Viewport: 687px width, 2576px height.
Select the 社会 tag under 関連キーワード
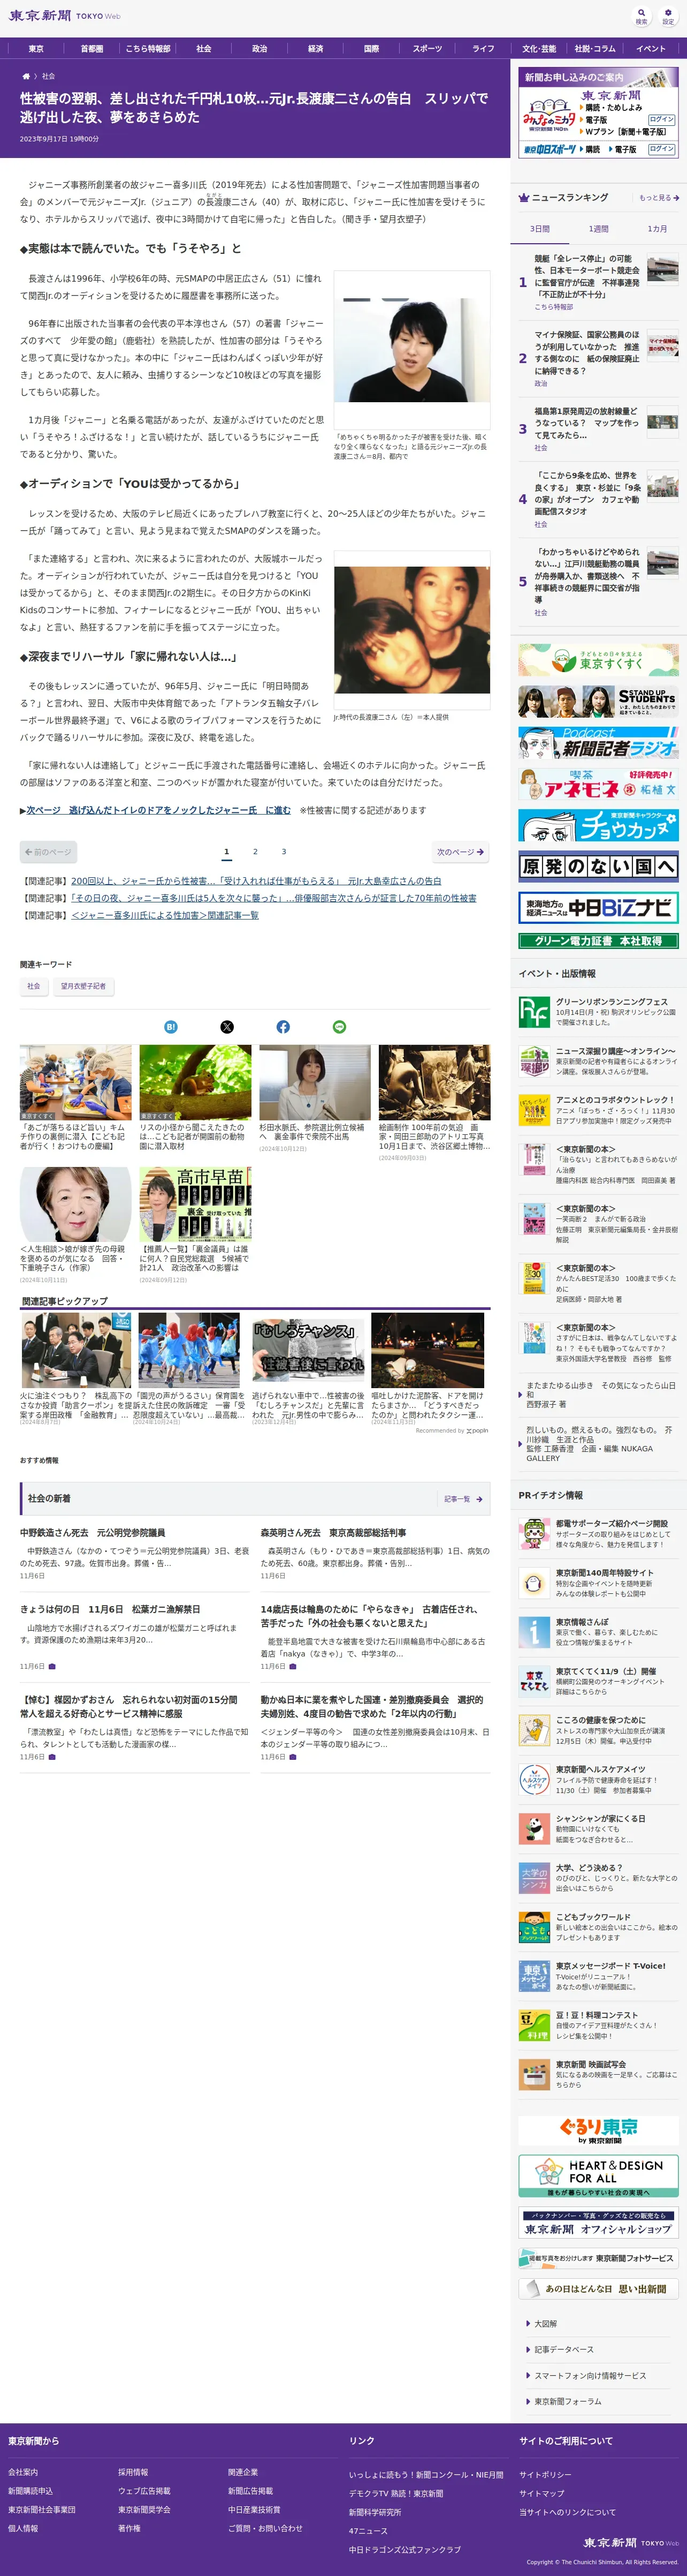tap(34, 986)
